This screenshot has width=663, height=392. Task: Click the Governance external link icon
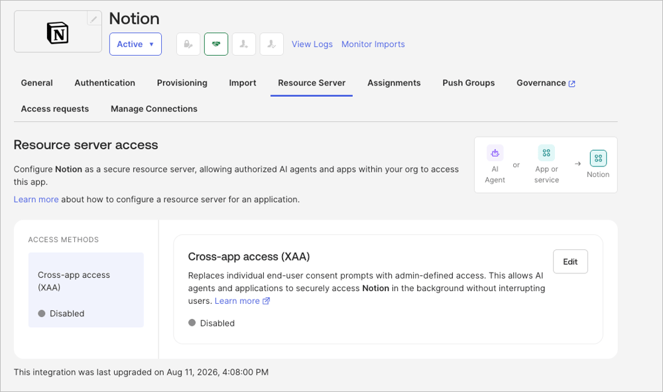[x=572, y=84]
